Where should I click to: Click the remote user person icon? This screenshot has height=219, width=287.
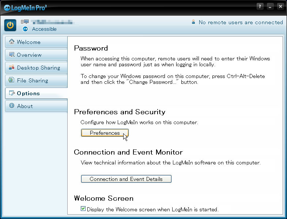coord(193,22)
